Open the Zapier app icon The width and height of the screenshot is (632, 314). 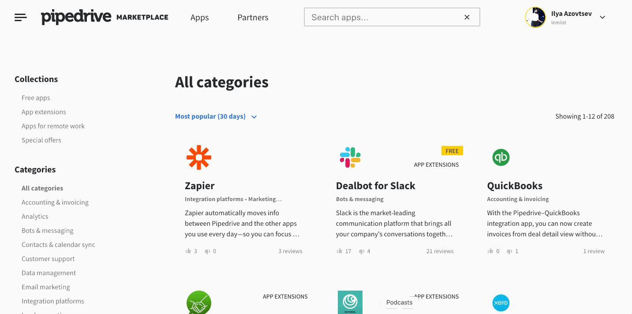198,157
